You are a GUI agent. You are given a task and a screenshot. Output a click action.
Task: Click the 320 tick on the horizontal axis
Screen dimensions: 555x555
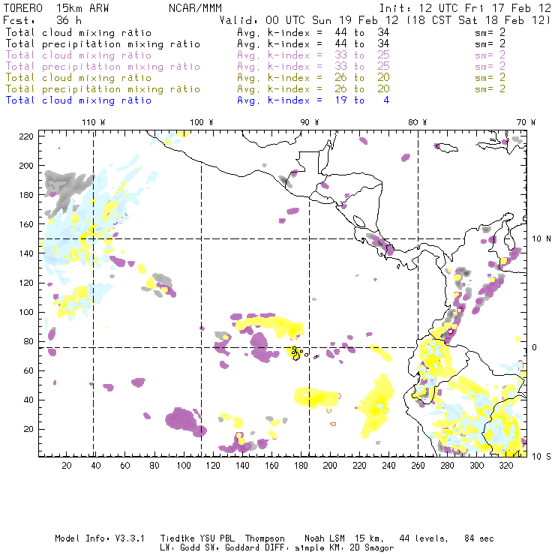point(506,466)
